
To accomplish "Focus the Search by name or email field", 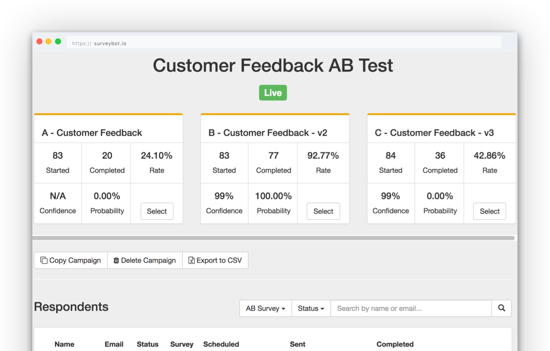I will (x=410, y=308).
